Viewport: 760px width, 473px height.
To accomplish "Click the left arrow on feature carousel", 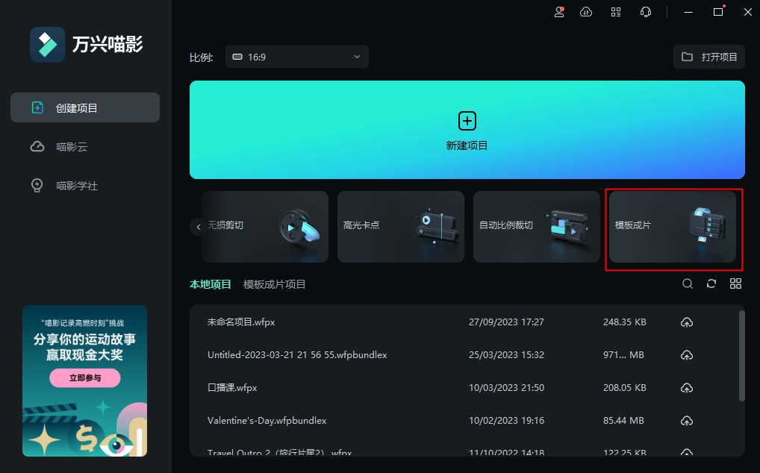I will coord(199,226).
